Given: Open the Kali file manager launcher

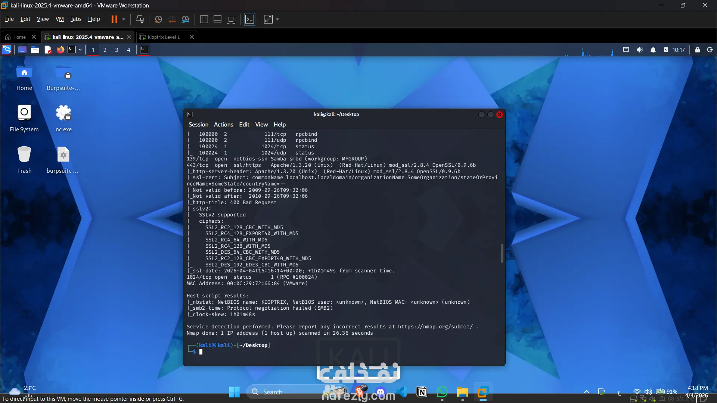Looking at the screenshot, I should [35, 50].
